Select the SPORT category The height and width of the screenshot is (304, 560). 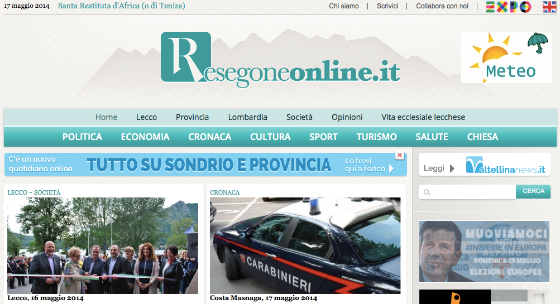point(323,137)
